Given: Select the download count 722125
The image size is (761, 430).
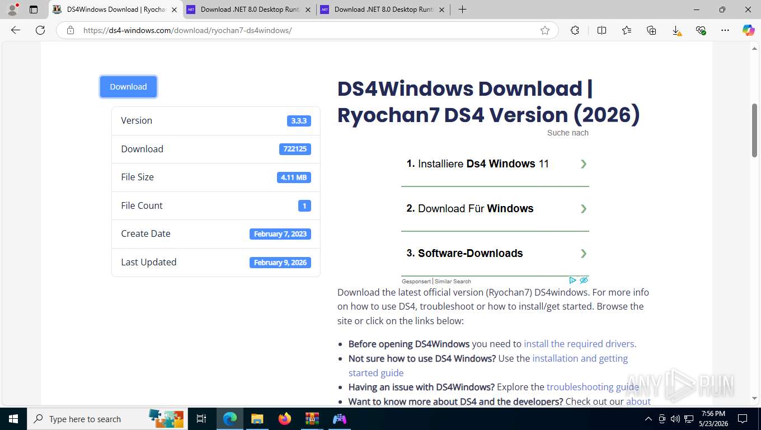Looking at the screenshot, I should click(x=295, y=149).
